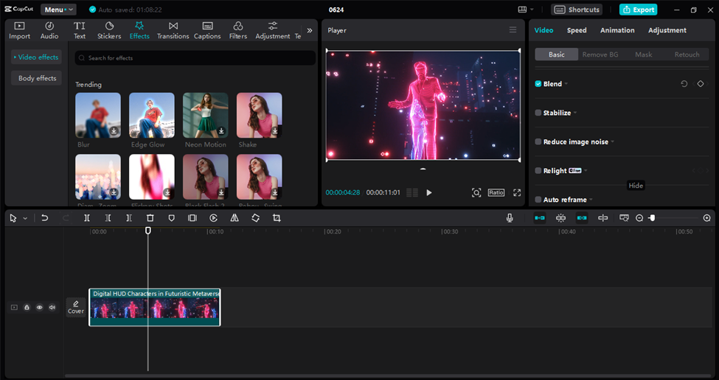Image resolution: width=719 pixels, height=380 pixels.
Task: Open the Menu dropdown
Action: pyautogui.click(x=59, y=9)
